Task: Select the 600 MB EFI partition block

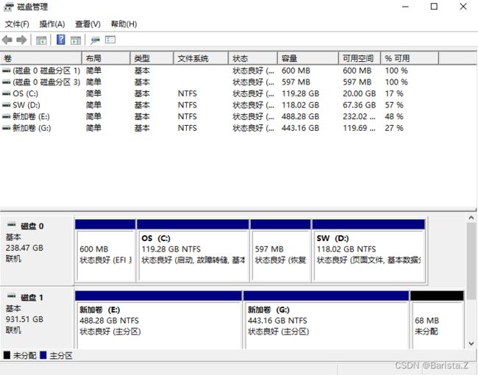Action: [x=105, y=251]
